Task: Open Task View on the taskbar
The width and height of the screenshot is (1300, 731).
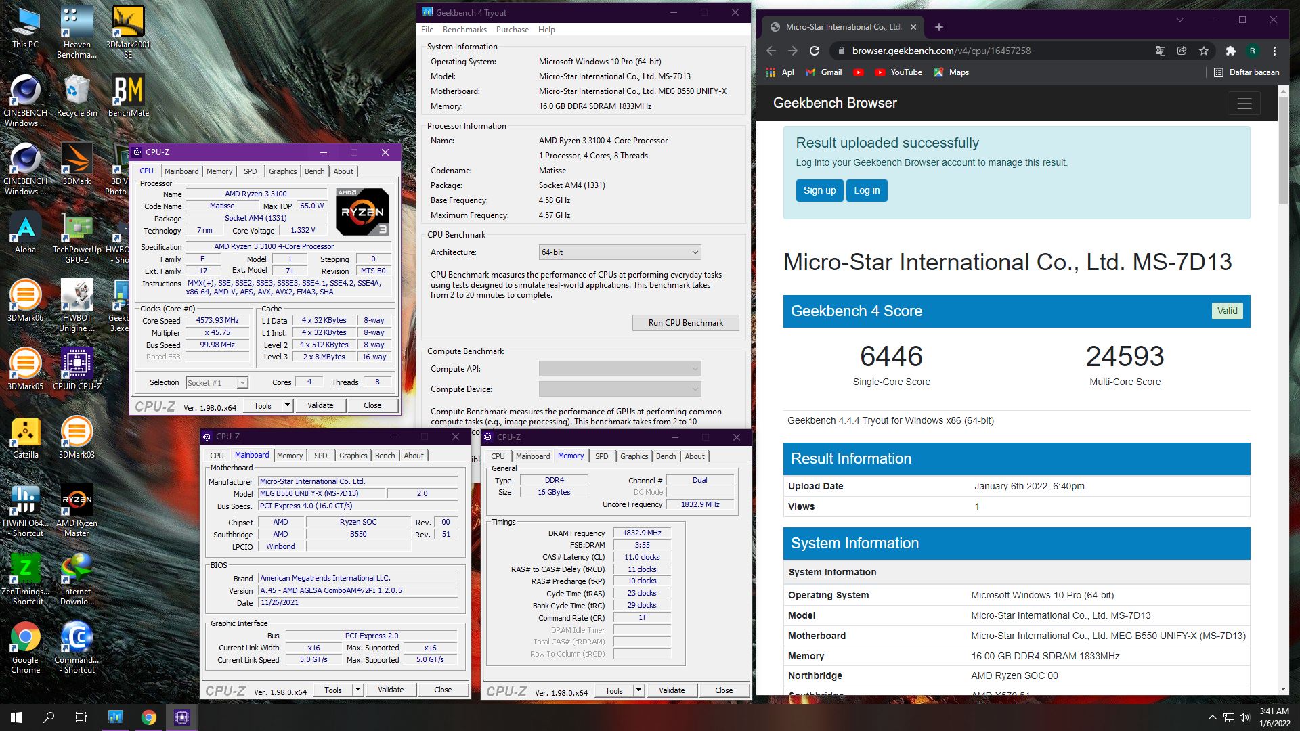Action: pyautogui.click(x=81, y=717)
